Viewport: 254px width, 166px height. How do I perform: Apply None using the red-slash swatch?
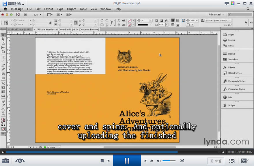[x=3, y=129]
